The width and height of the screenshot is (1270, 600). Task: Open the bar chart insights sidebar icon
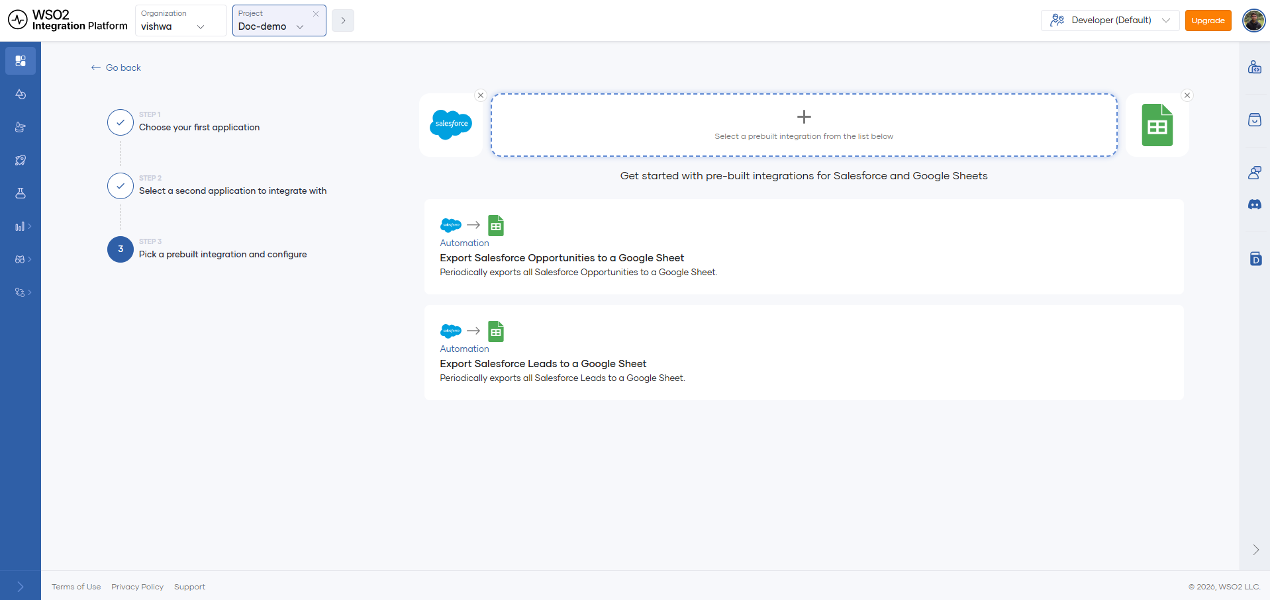[x=21, y=226]
